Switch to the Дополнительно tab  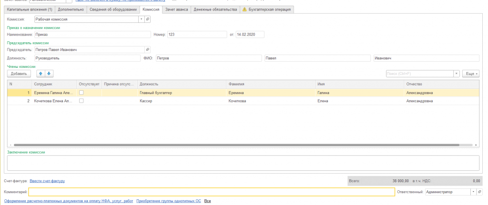(71, 9)
